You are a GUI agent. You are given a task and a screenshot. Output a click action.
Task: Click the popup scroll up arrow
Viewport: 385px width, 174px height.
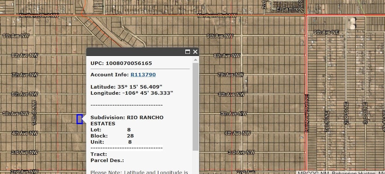click(196, 60)
